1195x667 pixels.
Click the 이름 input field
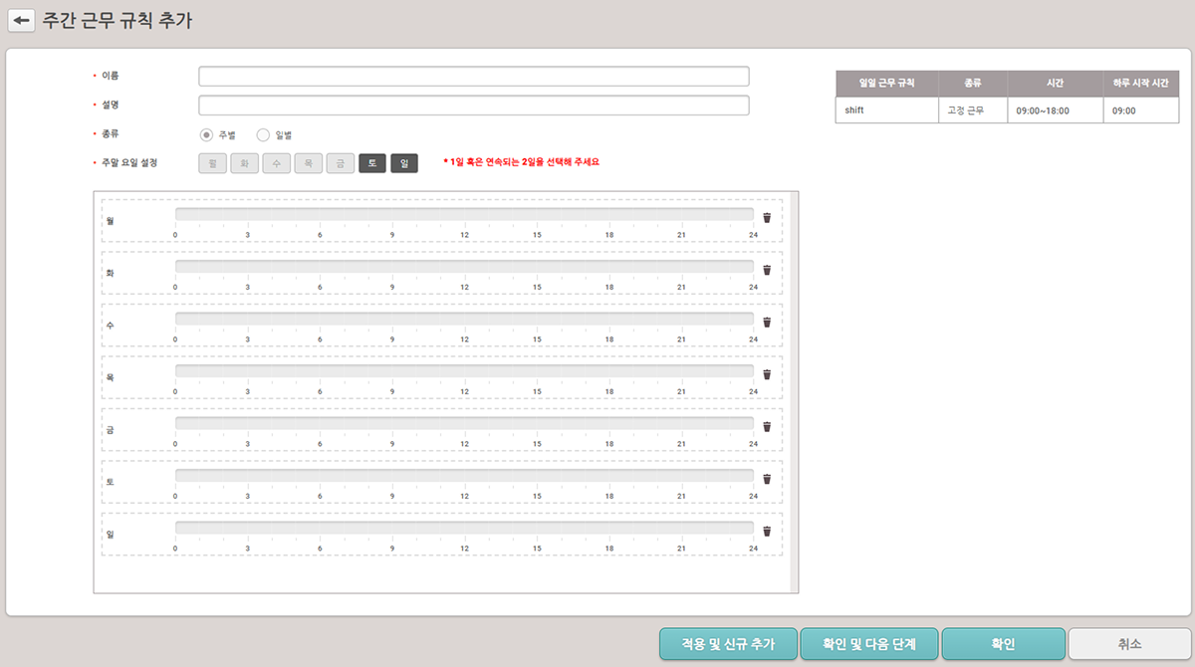pyautogui.click(x=473, y=77)
